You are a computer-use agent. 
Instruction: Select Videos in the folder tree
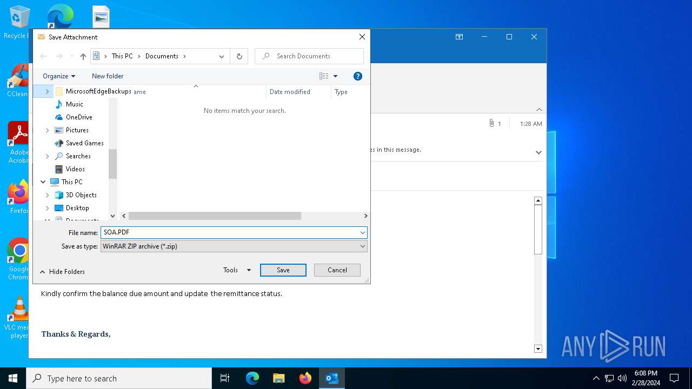tap(75, 169)
